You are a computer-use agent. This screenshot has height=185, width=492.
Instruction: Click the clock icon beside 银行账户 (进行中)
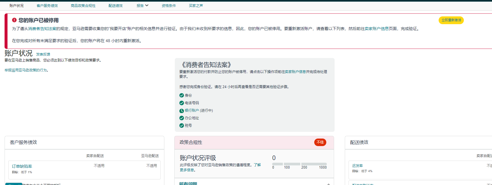pyautogui.click(x=182, y=111)
